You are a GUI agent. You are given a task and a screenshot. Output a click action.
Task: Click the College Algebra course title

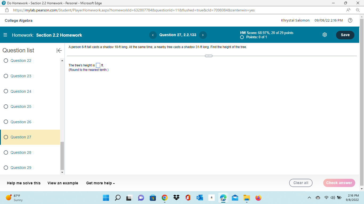pyautogui.click(x=19, y=20)
